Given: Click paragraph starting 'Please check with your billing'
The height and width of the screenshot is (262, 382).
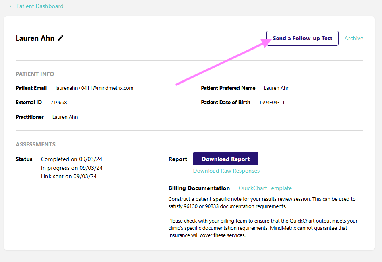Looking at the screenshot, I should point(263,228).
